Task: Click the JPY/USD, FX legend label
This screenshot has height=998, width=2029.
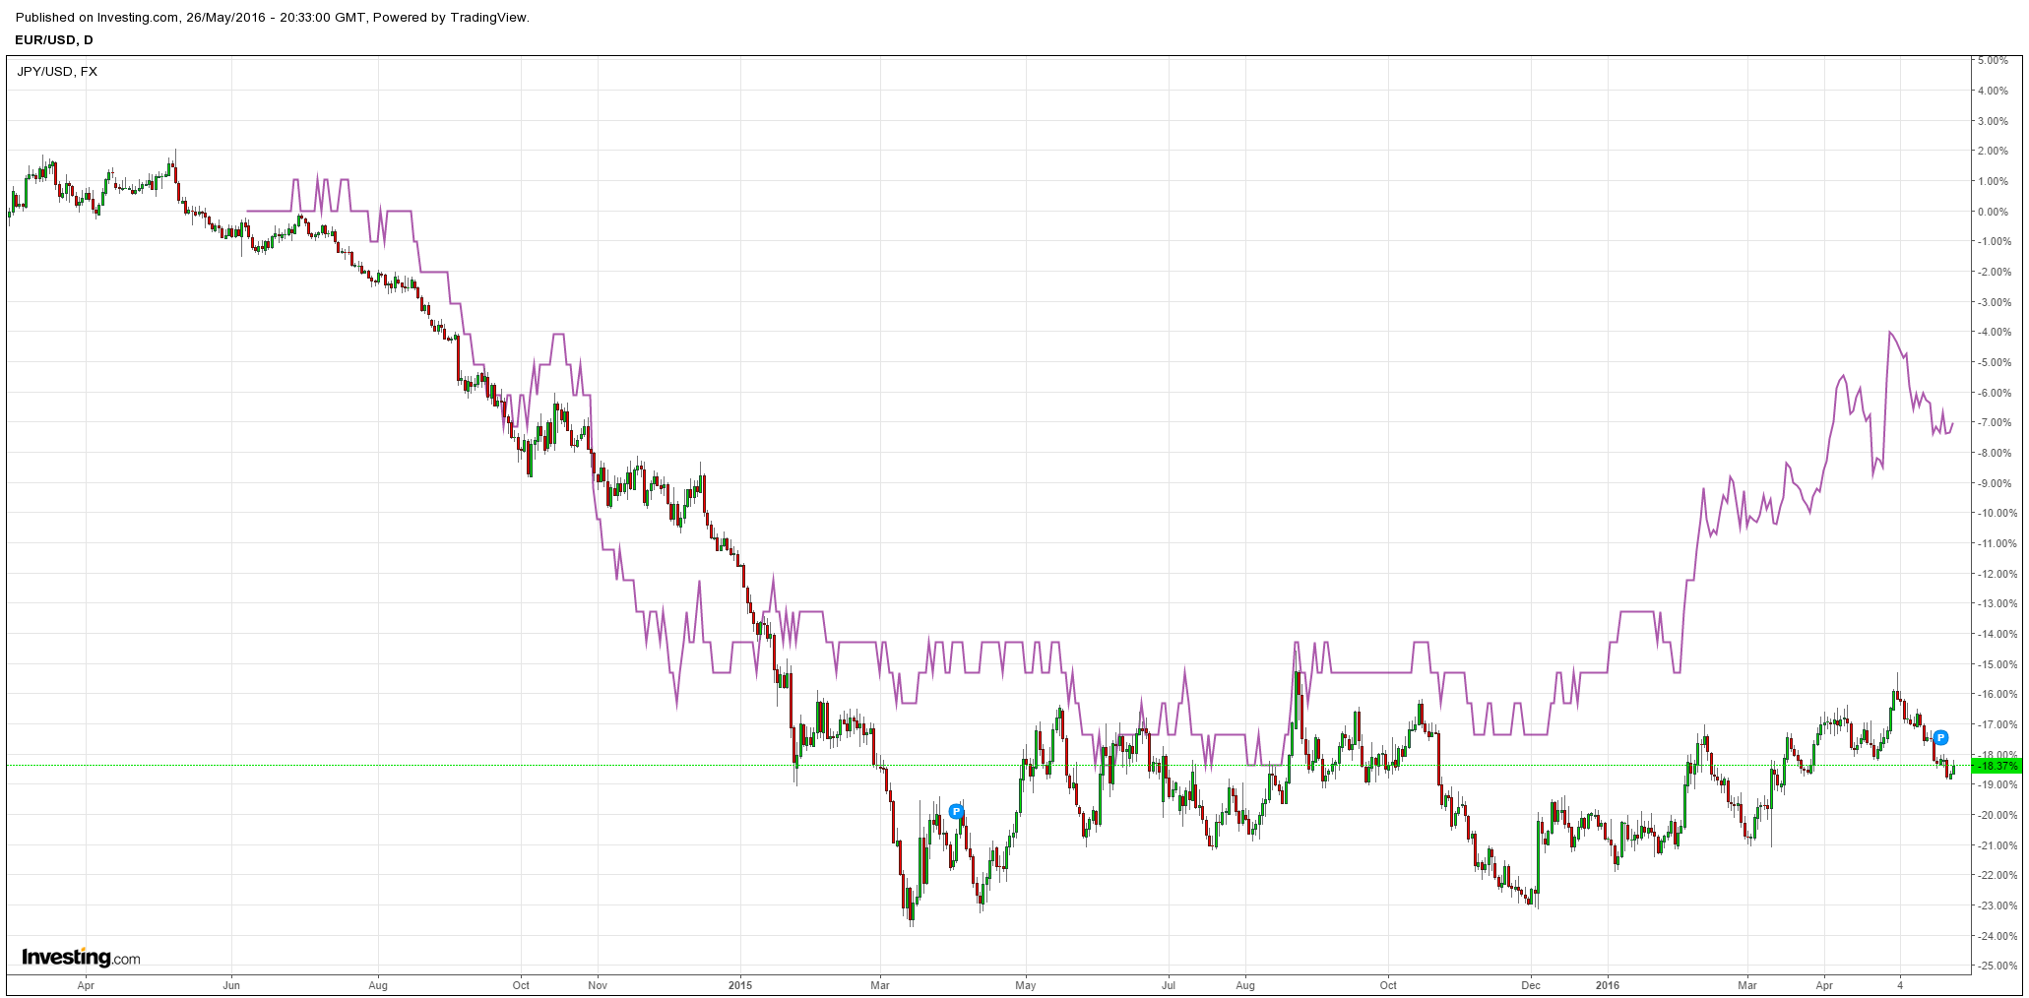Action: point(57,71)
